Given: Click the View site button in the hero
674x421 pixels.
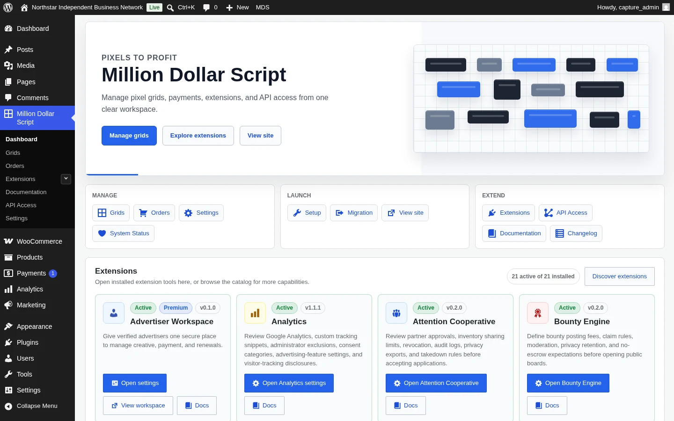Looking at the screenshot, I should [x=261, y=136].
